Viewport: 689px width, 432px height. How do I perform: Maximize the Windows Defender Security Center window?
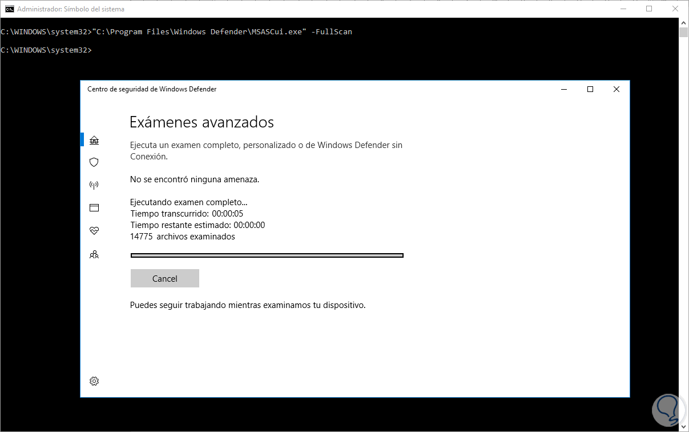pyautogui.click(x=590, y=89)
